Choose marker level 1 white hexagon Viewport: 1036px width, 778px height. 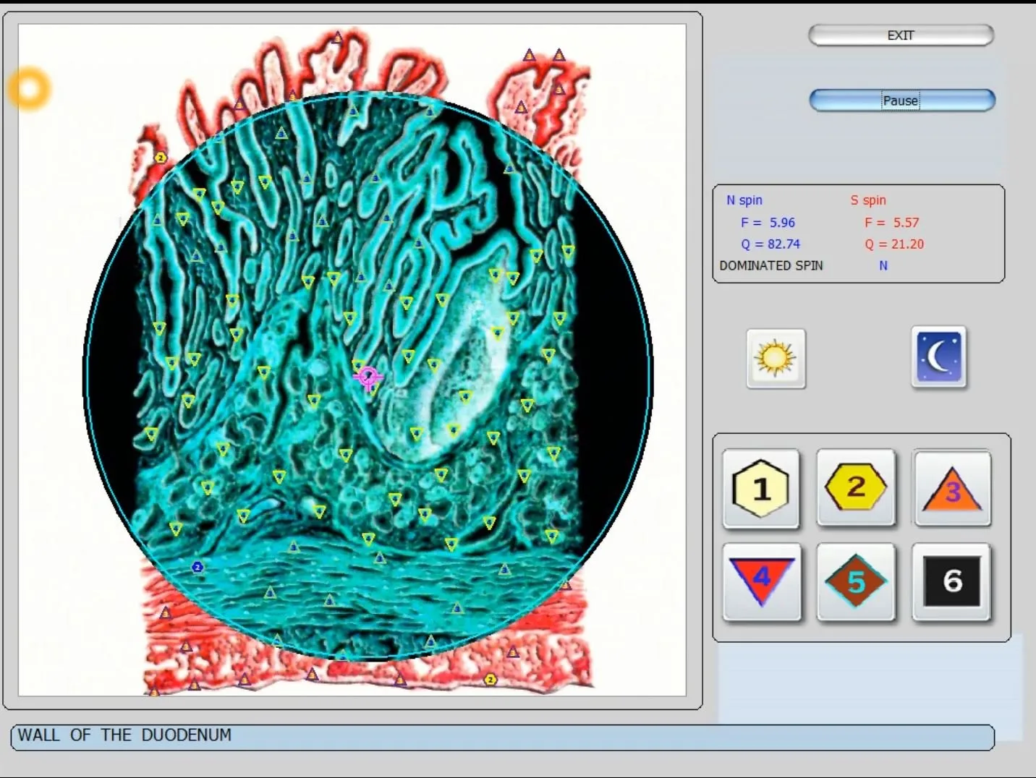(761, 489)
